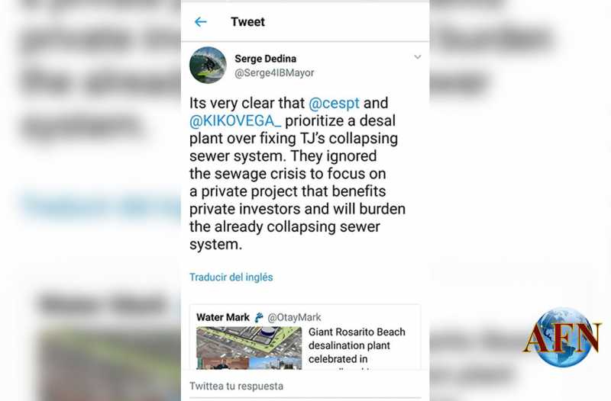Open the @OtayMark handle
The height and width of the screenshot is (401, 611).
(294, 317)
